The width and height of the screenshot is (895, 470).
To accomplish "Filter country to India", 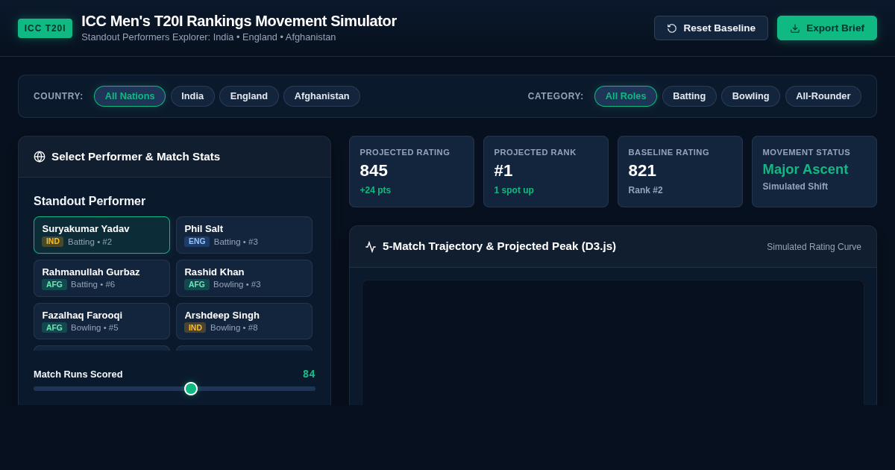I will pos(192,96).
